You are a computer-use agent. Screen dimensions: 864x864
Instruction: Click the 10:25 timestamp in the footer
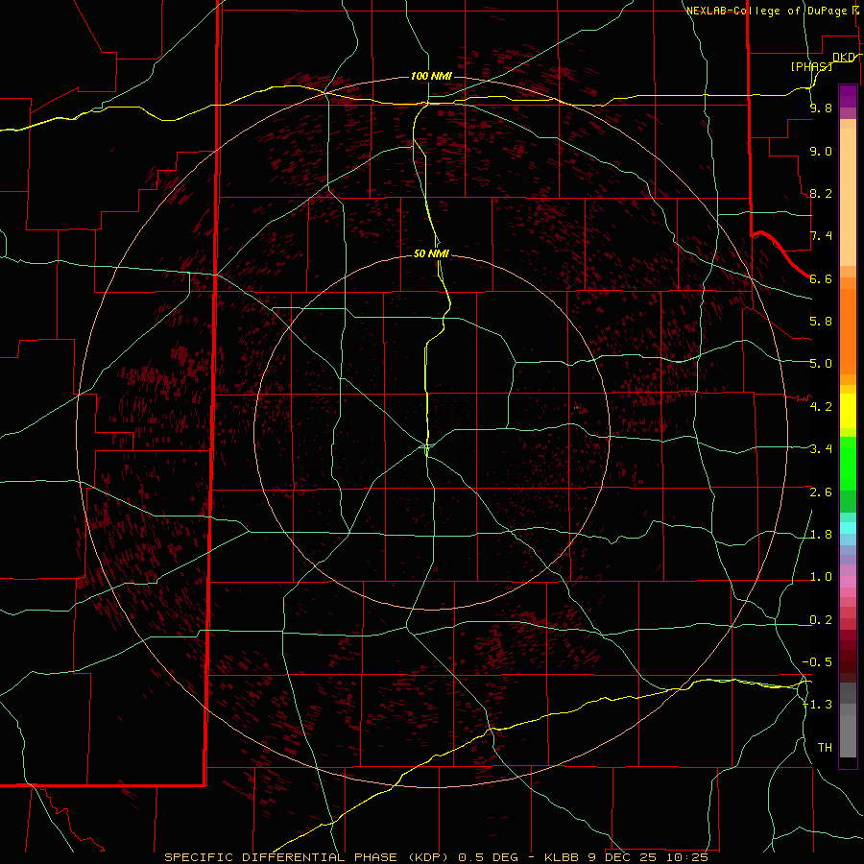click(686, 857)
